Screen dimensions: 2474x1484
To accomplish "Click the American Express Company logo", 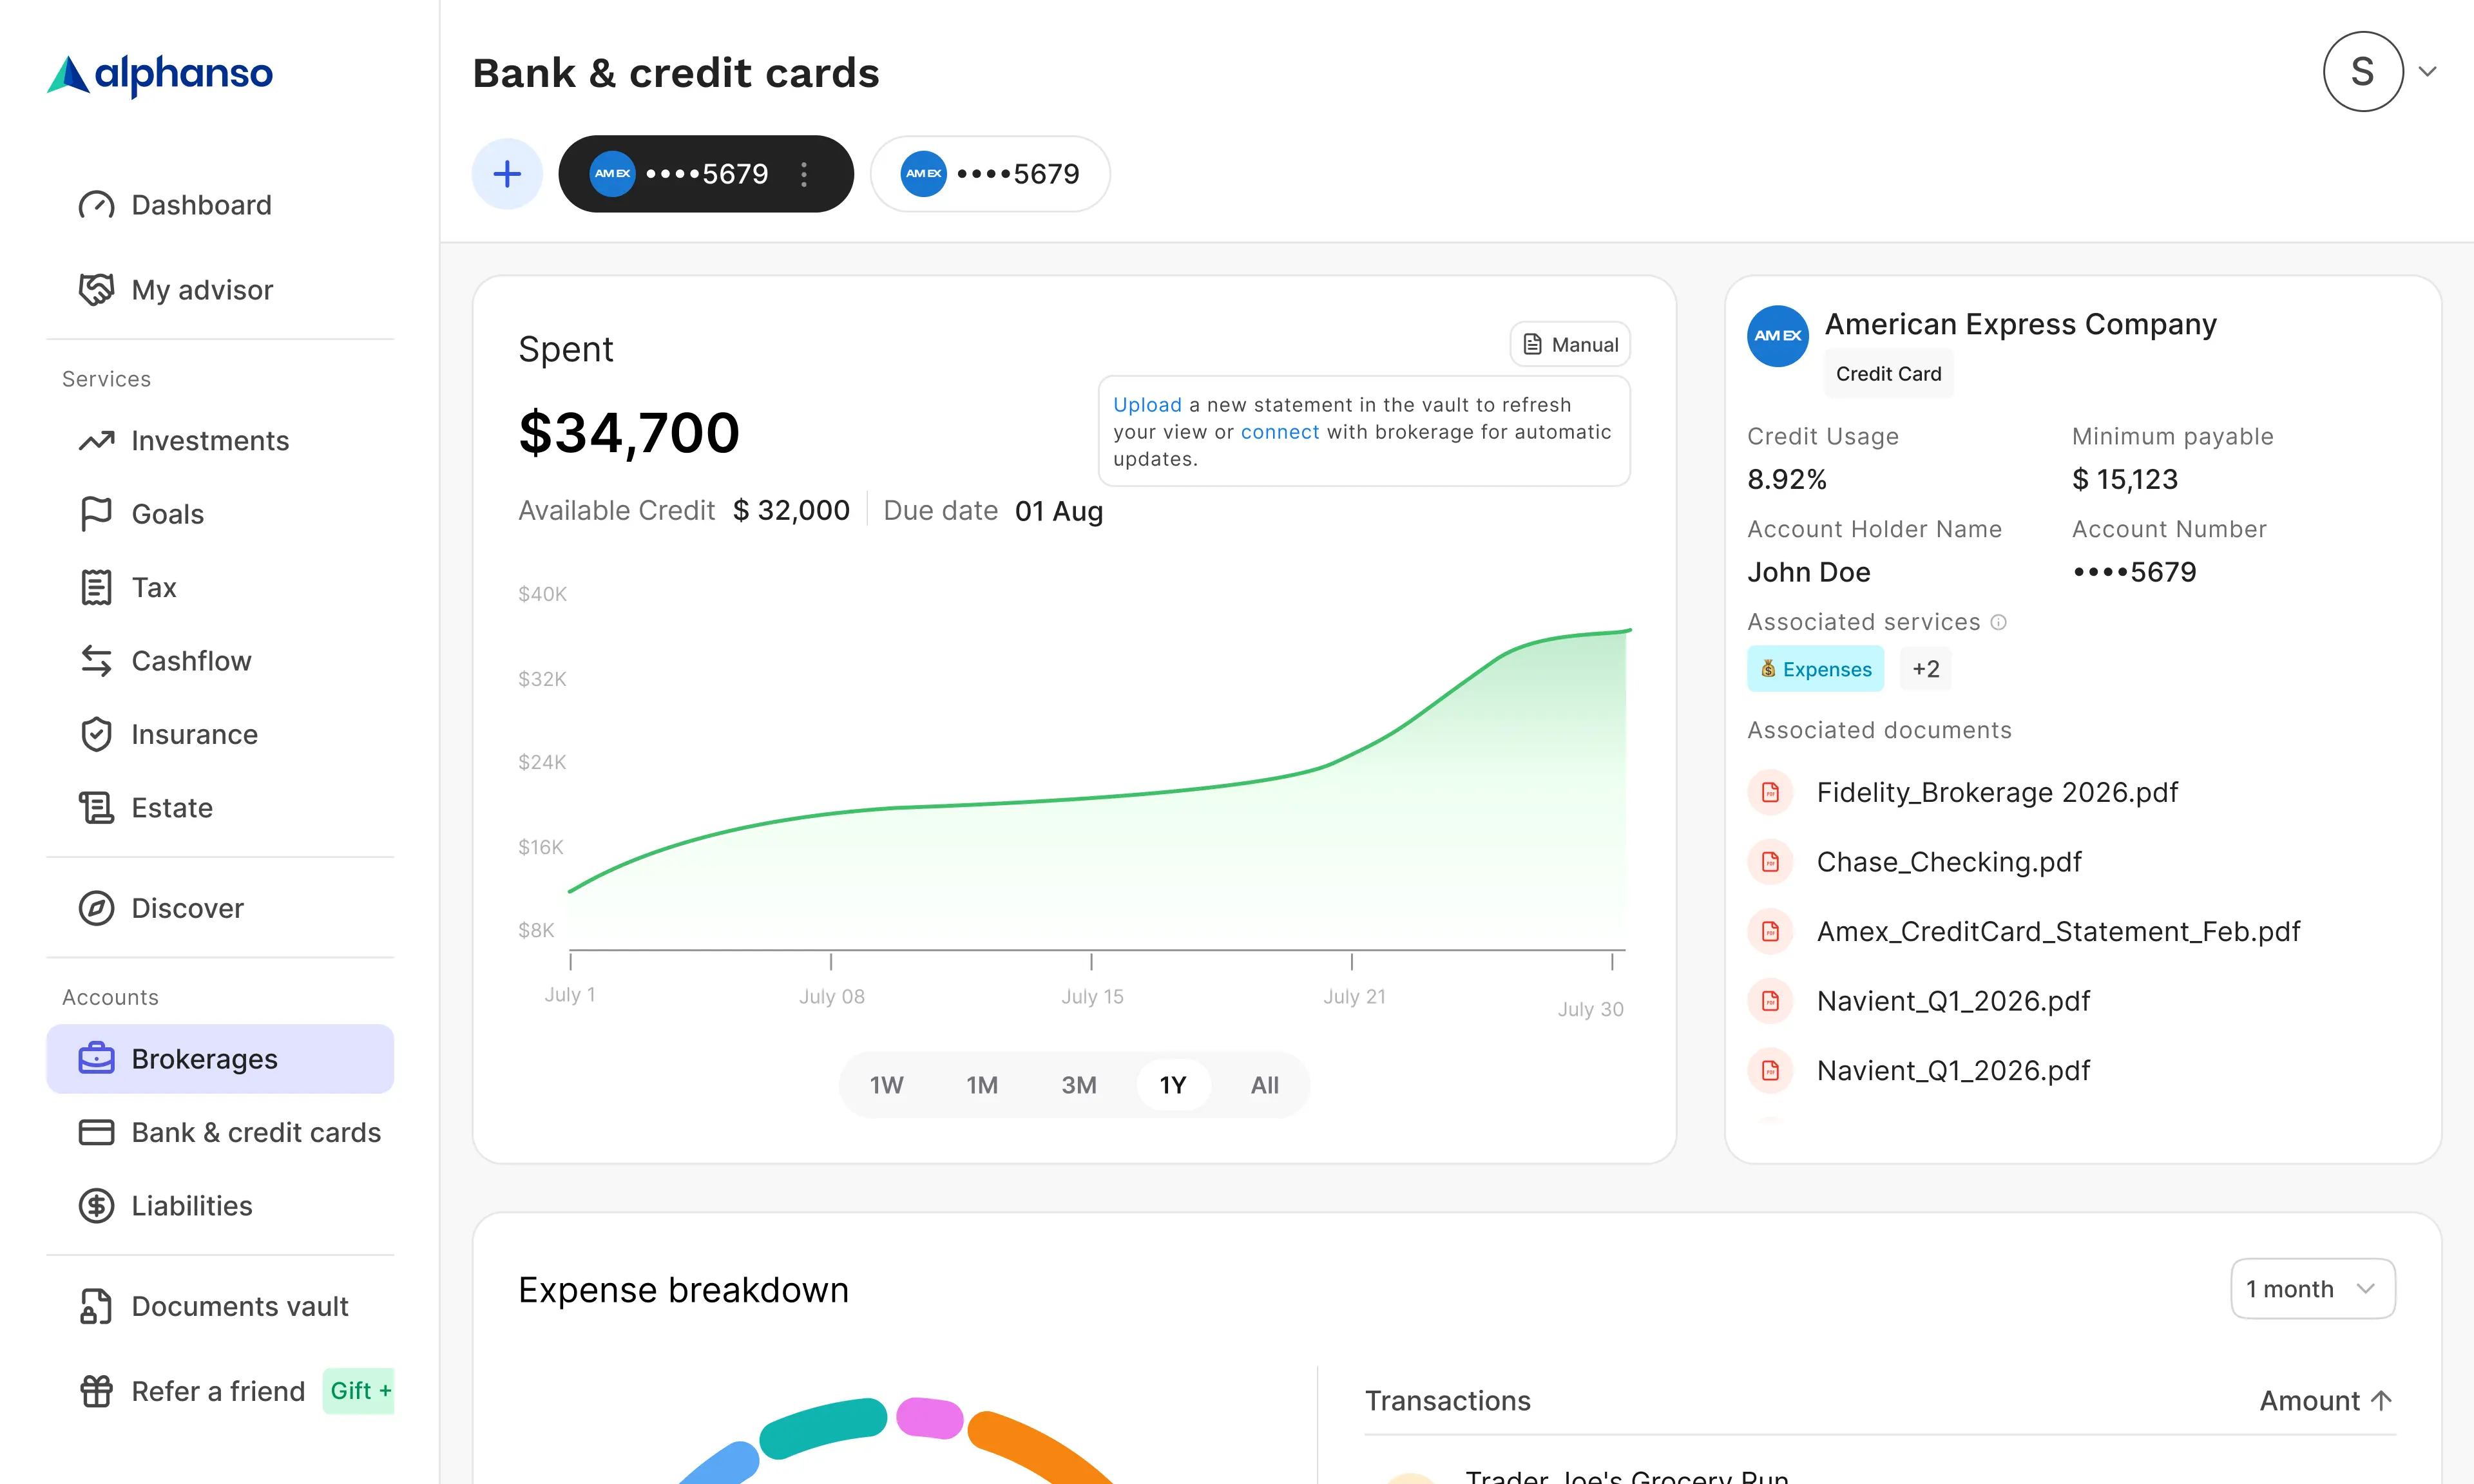I will (1777, 336).
